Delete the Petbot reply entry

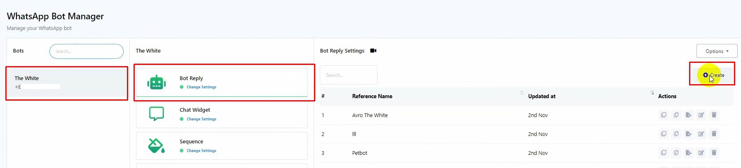tap(714, 153)
